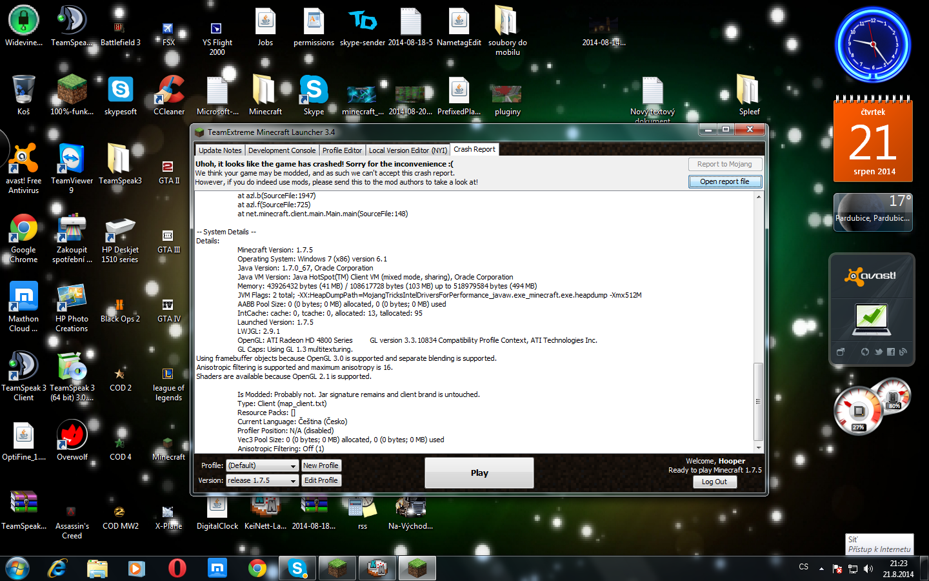The width and height of the screenshot is (929, 581).
Task: Open Local Version Editor (NYI) tab
Action: point(408,150)
